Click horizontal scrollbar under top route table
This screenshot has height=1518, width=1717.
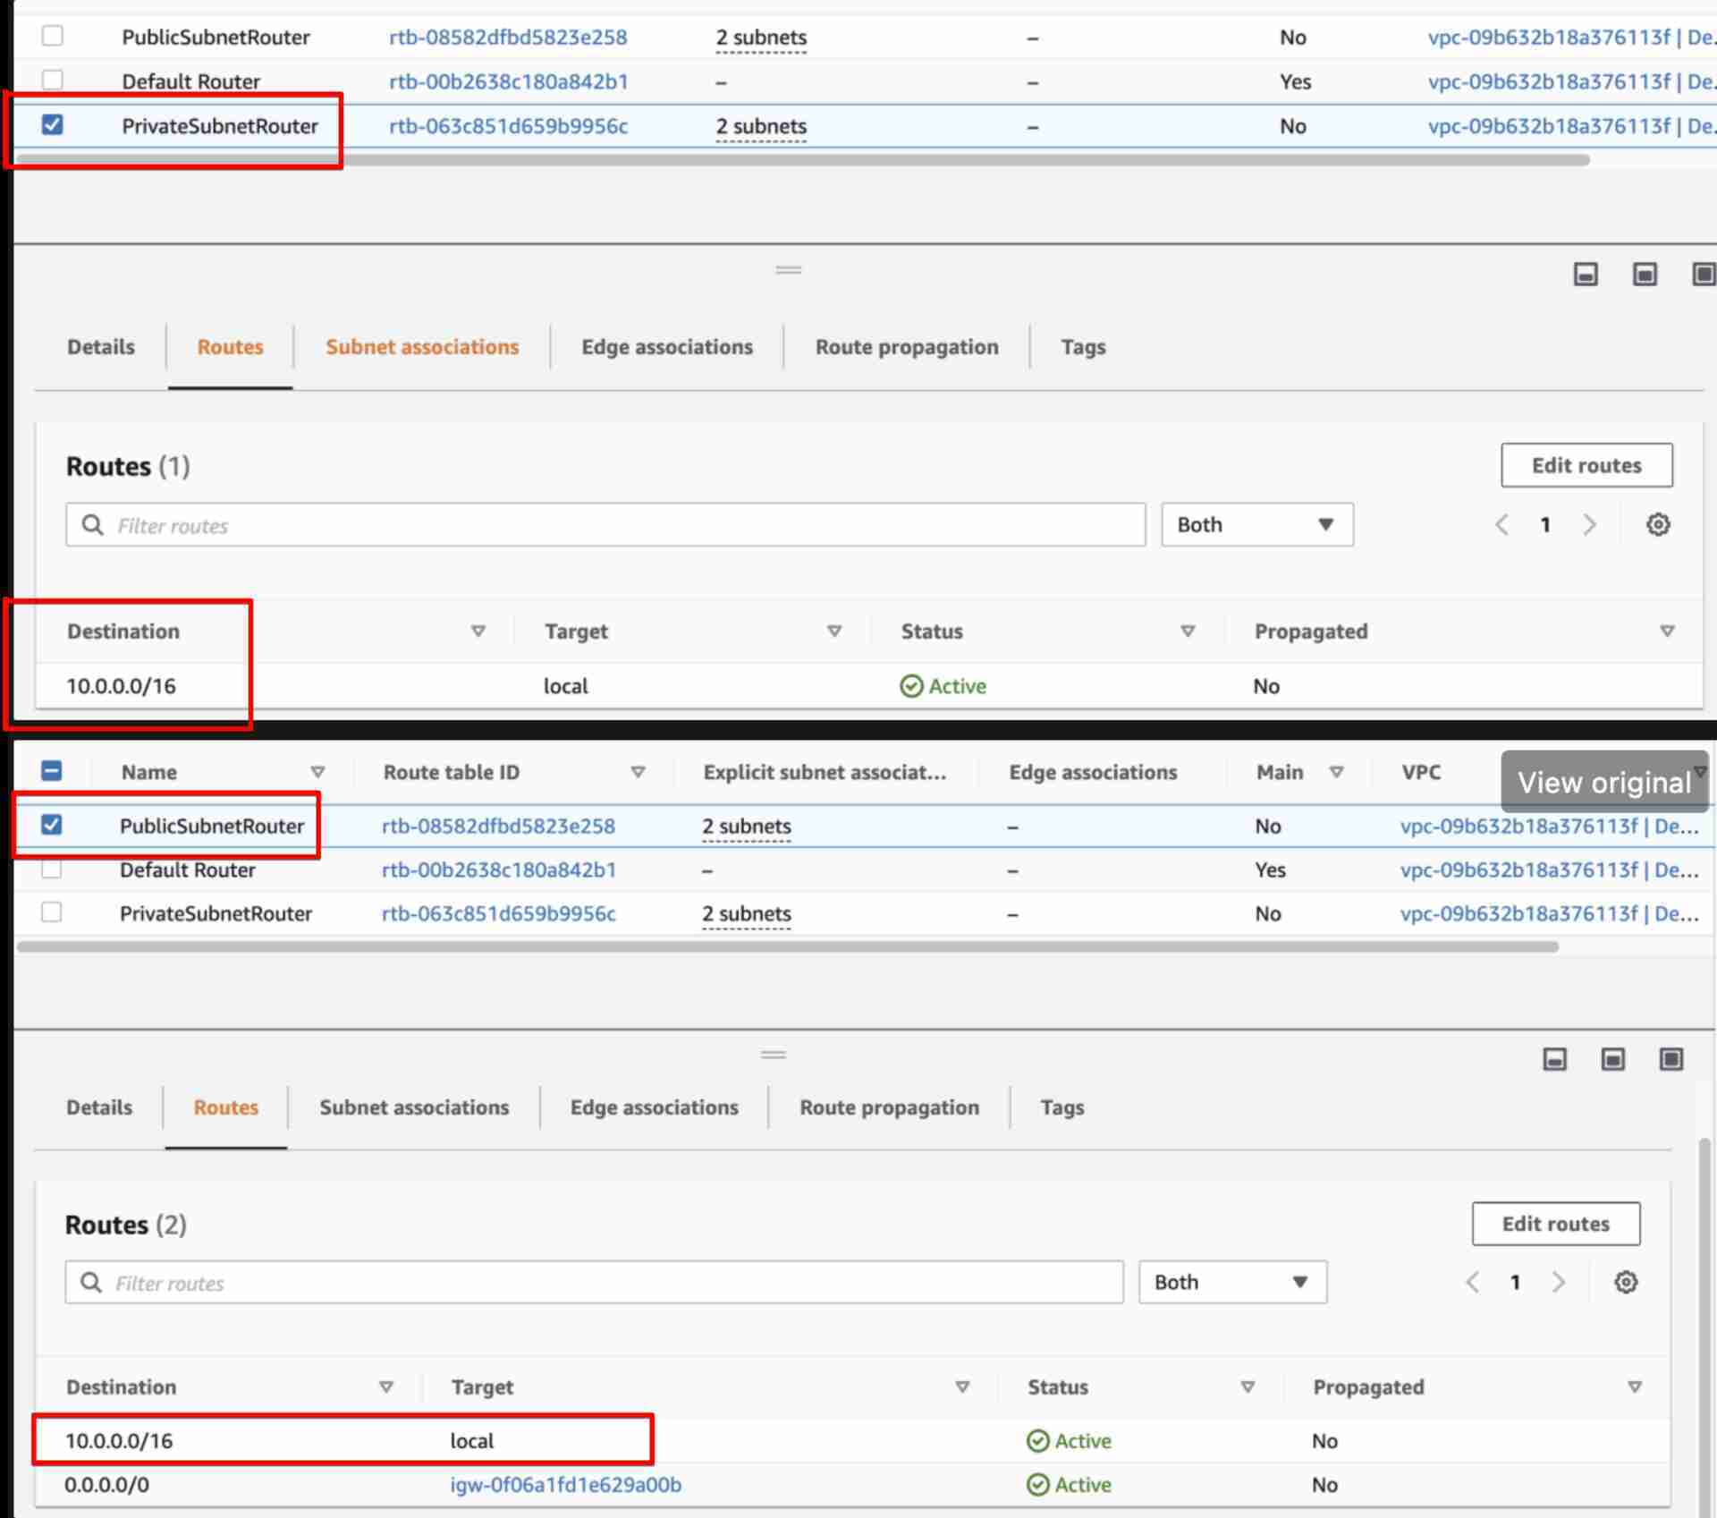[x=801, y=160]
